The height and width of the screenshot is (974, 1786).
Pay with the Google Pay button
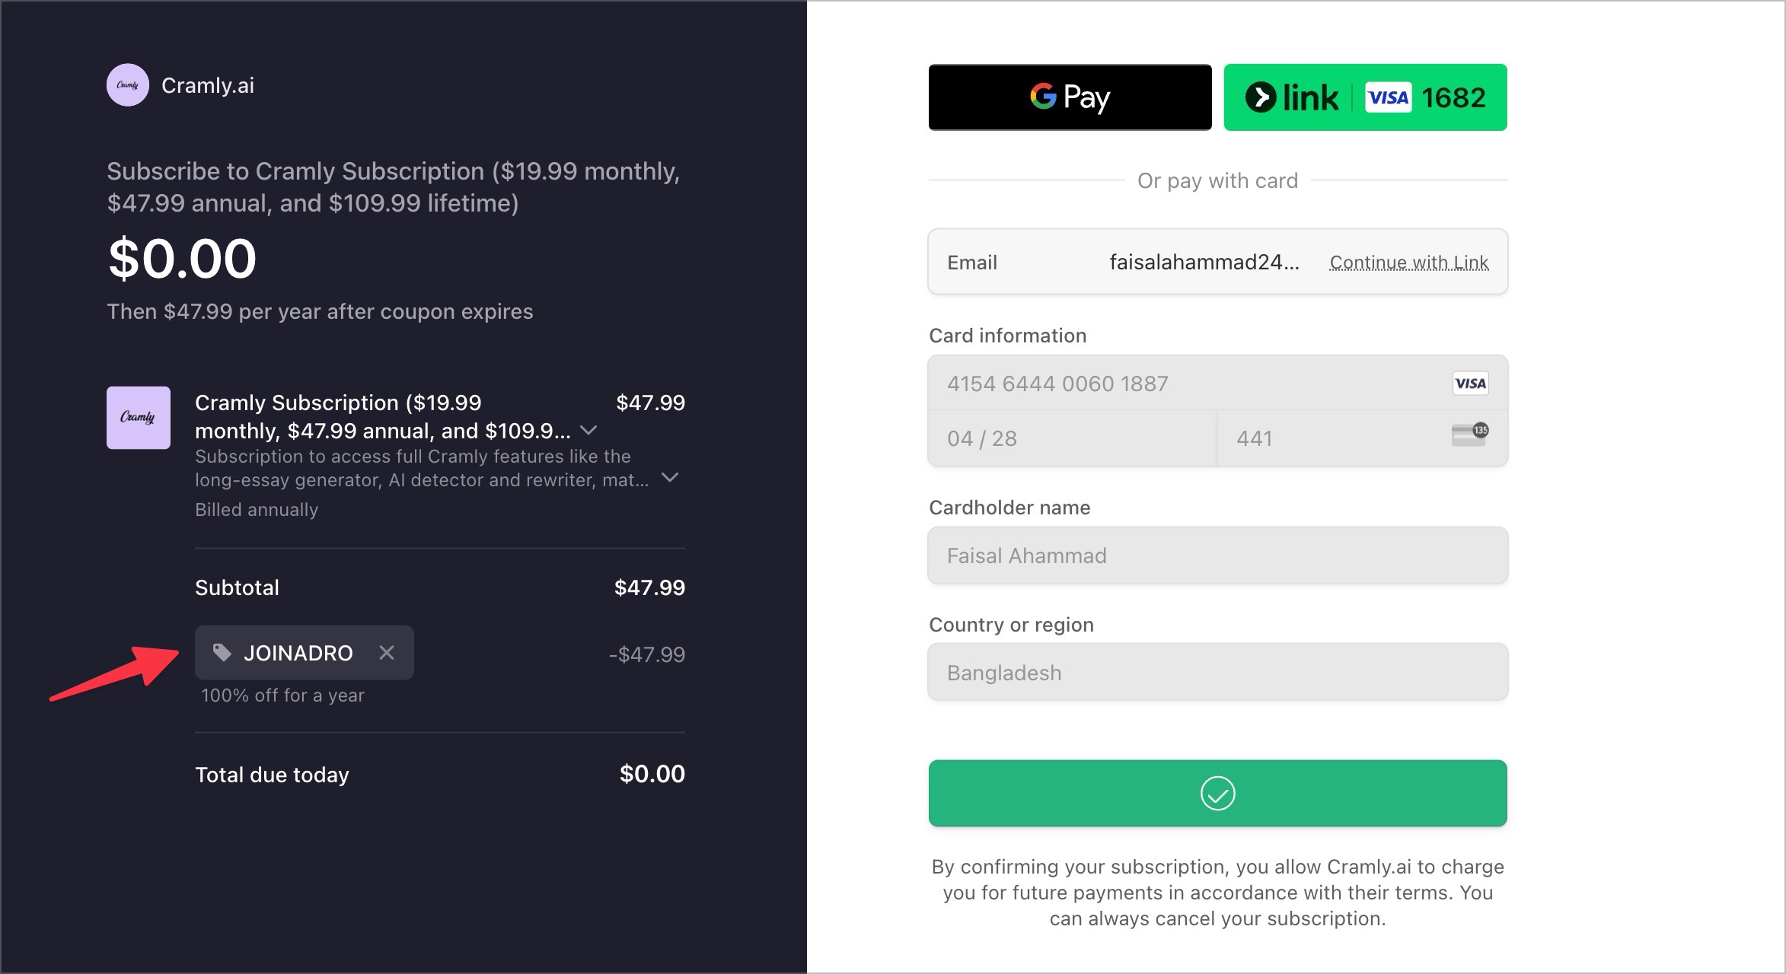(1070, 97)
